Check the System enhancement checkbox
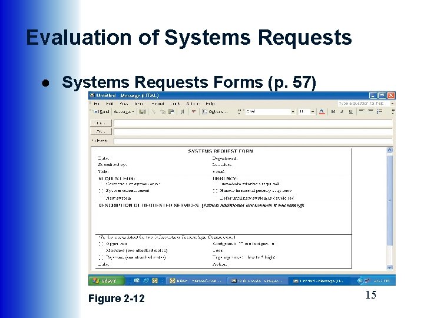The width and height of the screenshot is (424, 318). pyautogui.click(x=101, y=191)
